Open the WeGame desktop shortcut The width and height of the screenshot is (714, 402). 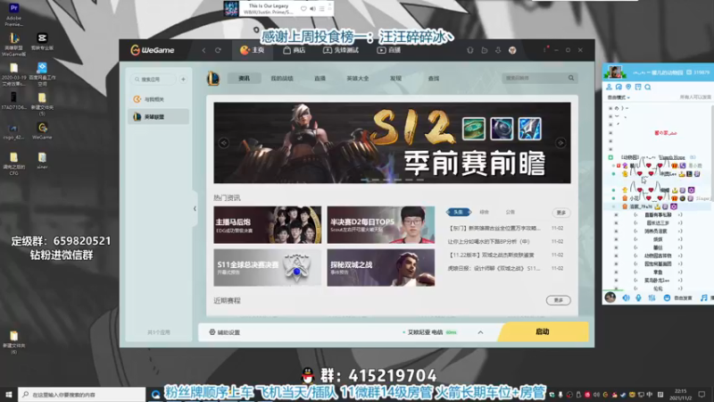[42, 130]
